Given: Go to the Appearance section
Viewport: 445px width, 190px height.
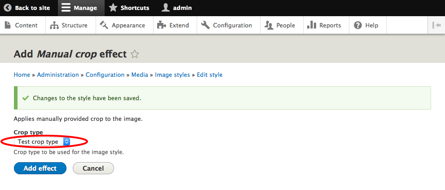Looking at the screenshot, I should [123, 25].
